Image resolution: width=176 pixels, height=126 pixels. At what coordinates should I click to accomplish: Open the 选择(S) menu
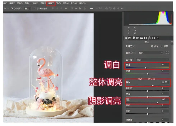[x=43, y=3]
